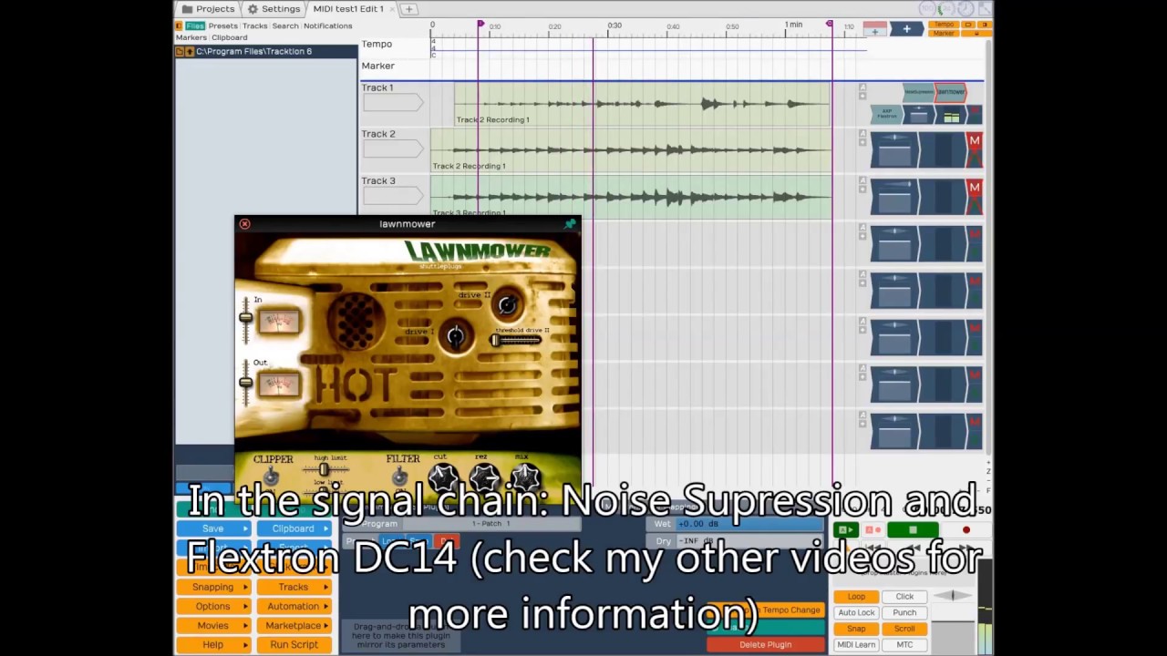The width and height of the screenshot is (1167, 656).
Task: Click the new plugin plus arrow icon
Action: click(x=906, y=29)
